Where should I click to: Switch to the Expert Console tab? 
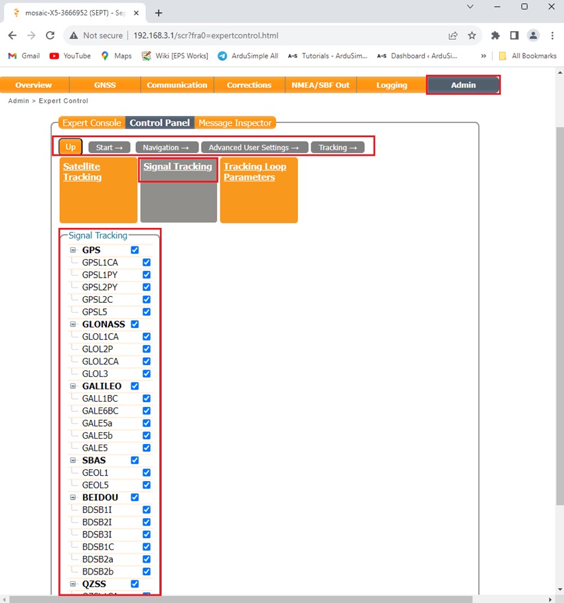point(92,123)
